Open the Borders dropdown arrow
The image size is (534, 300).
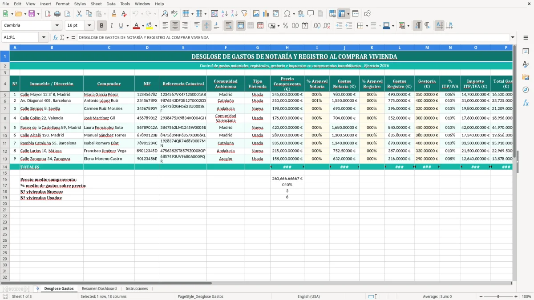pyautogui.click(x=367, y=26)
